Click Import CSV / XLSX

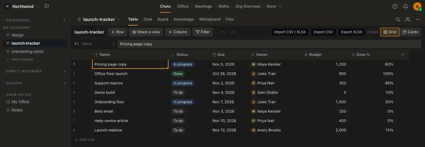point(290,32)
